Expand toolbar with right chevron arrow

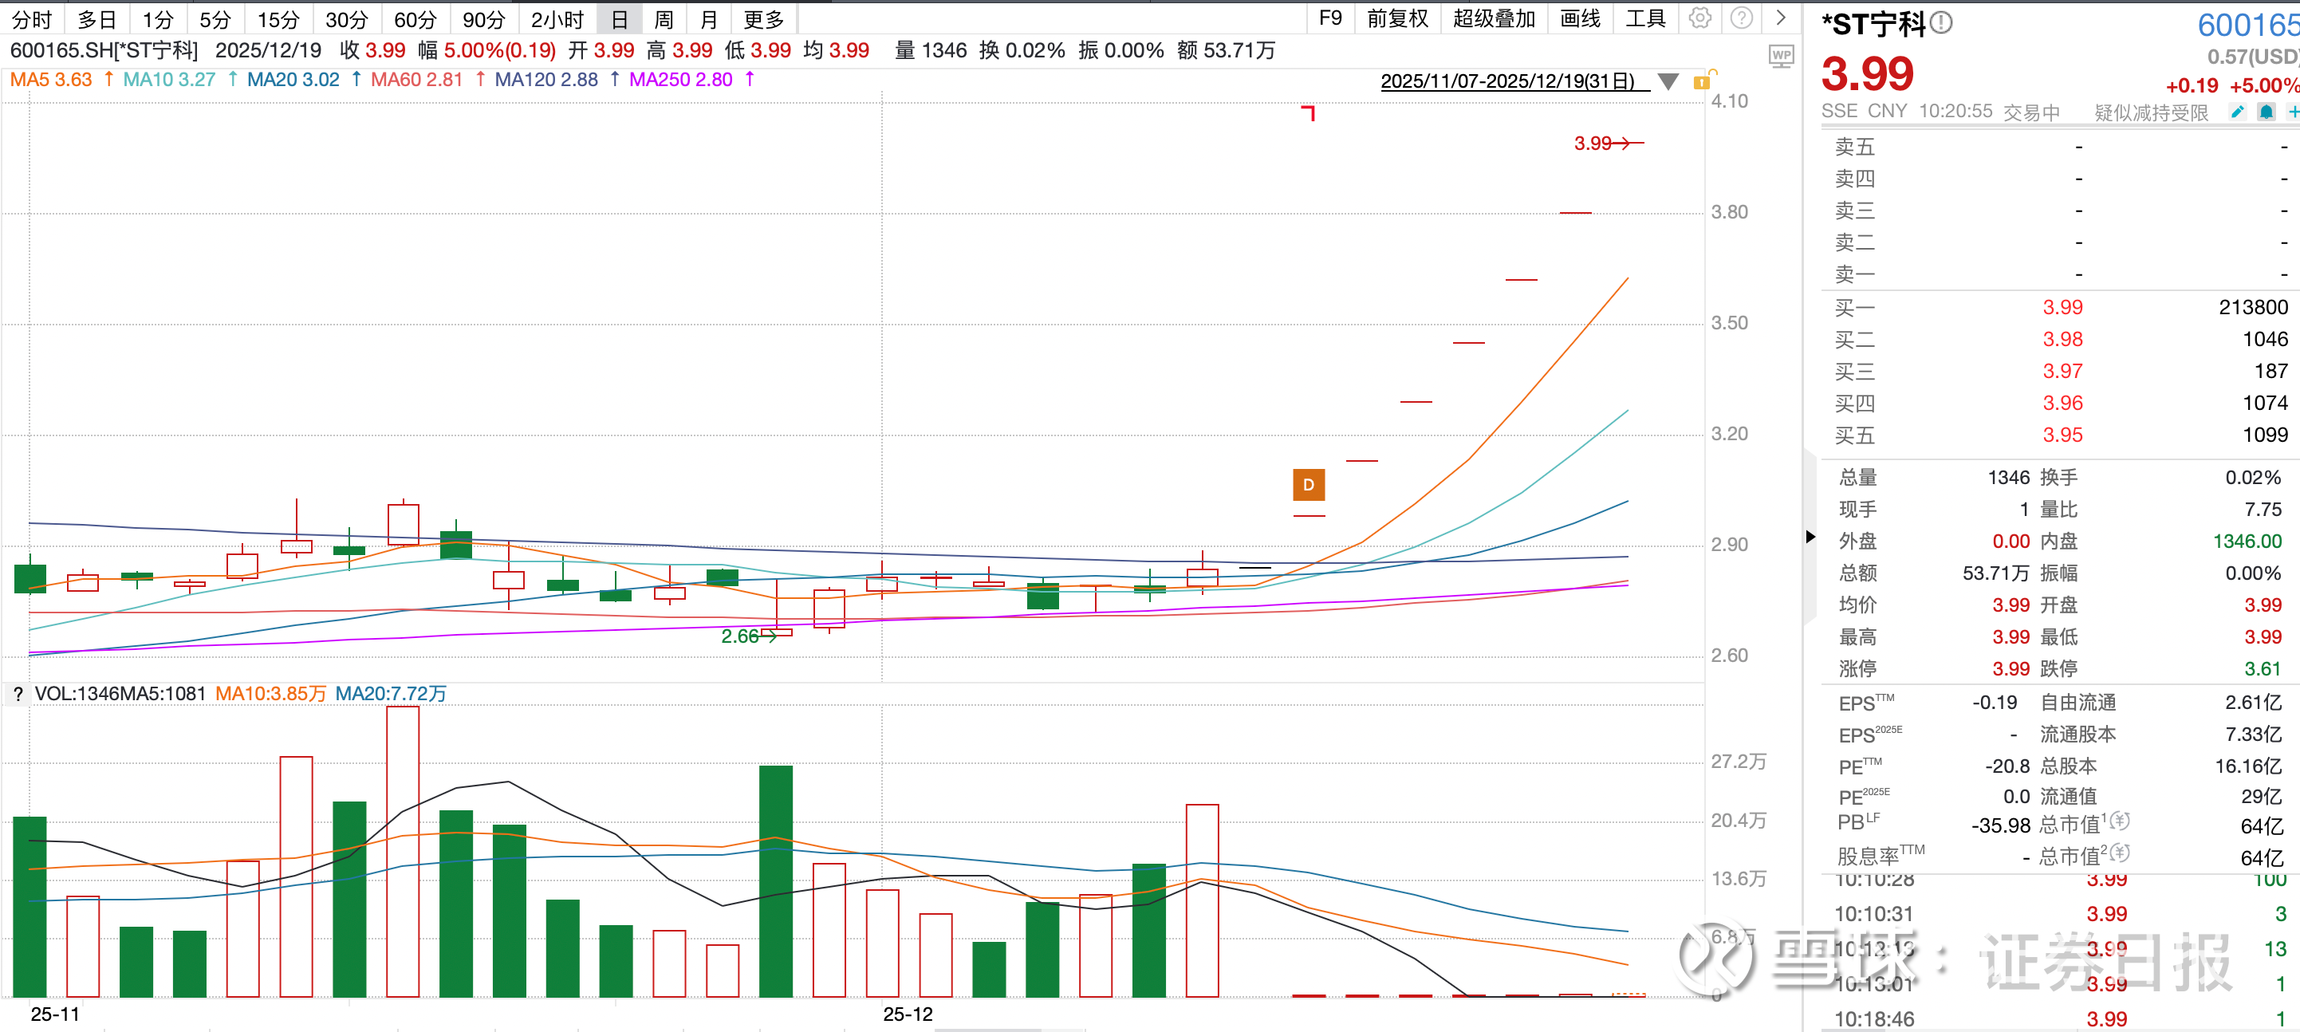[1780, 18]
